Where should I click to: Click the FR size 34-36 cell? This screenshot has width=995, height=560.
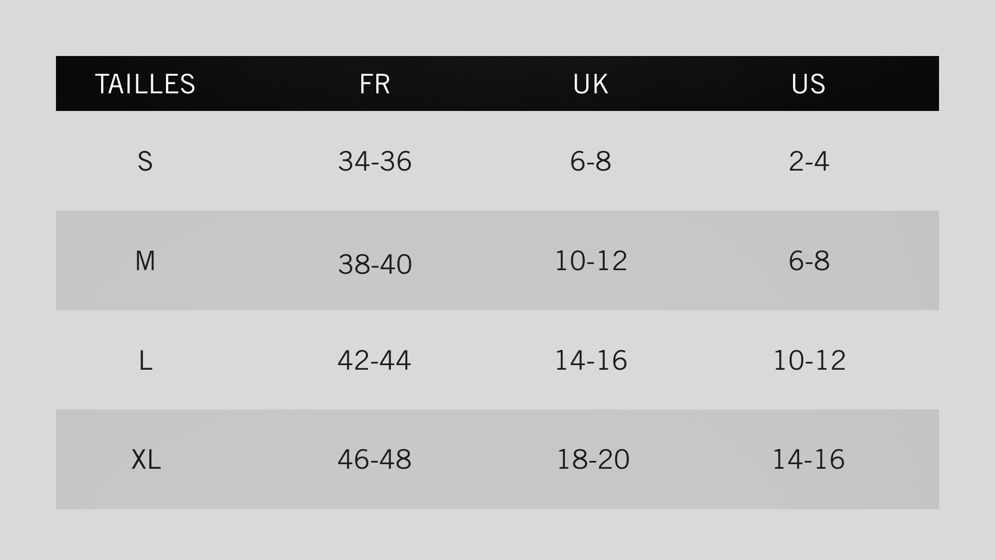pyautogui.click(x=375, y=161)
